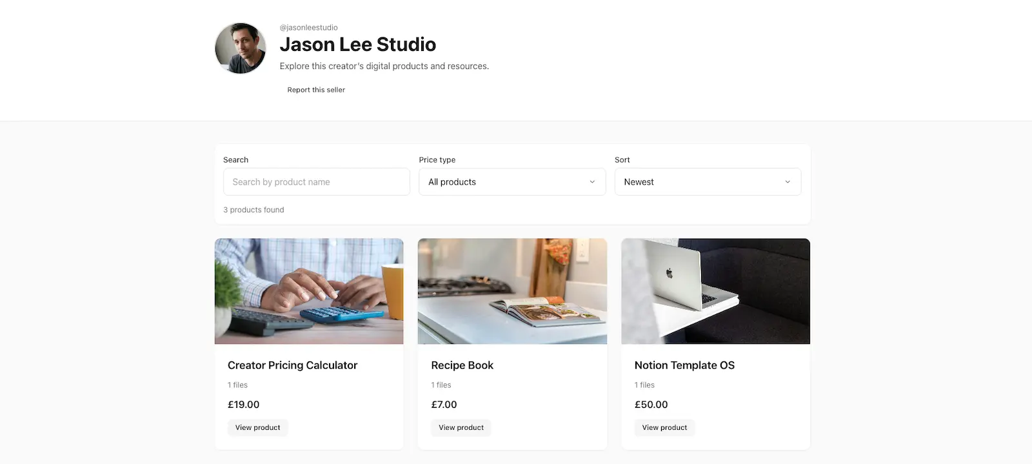Click the Recipe Book product title
The width and height of the screenshot is (1032, 464).
462,365
